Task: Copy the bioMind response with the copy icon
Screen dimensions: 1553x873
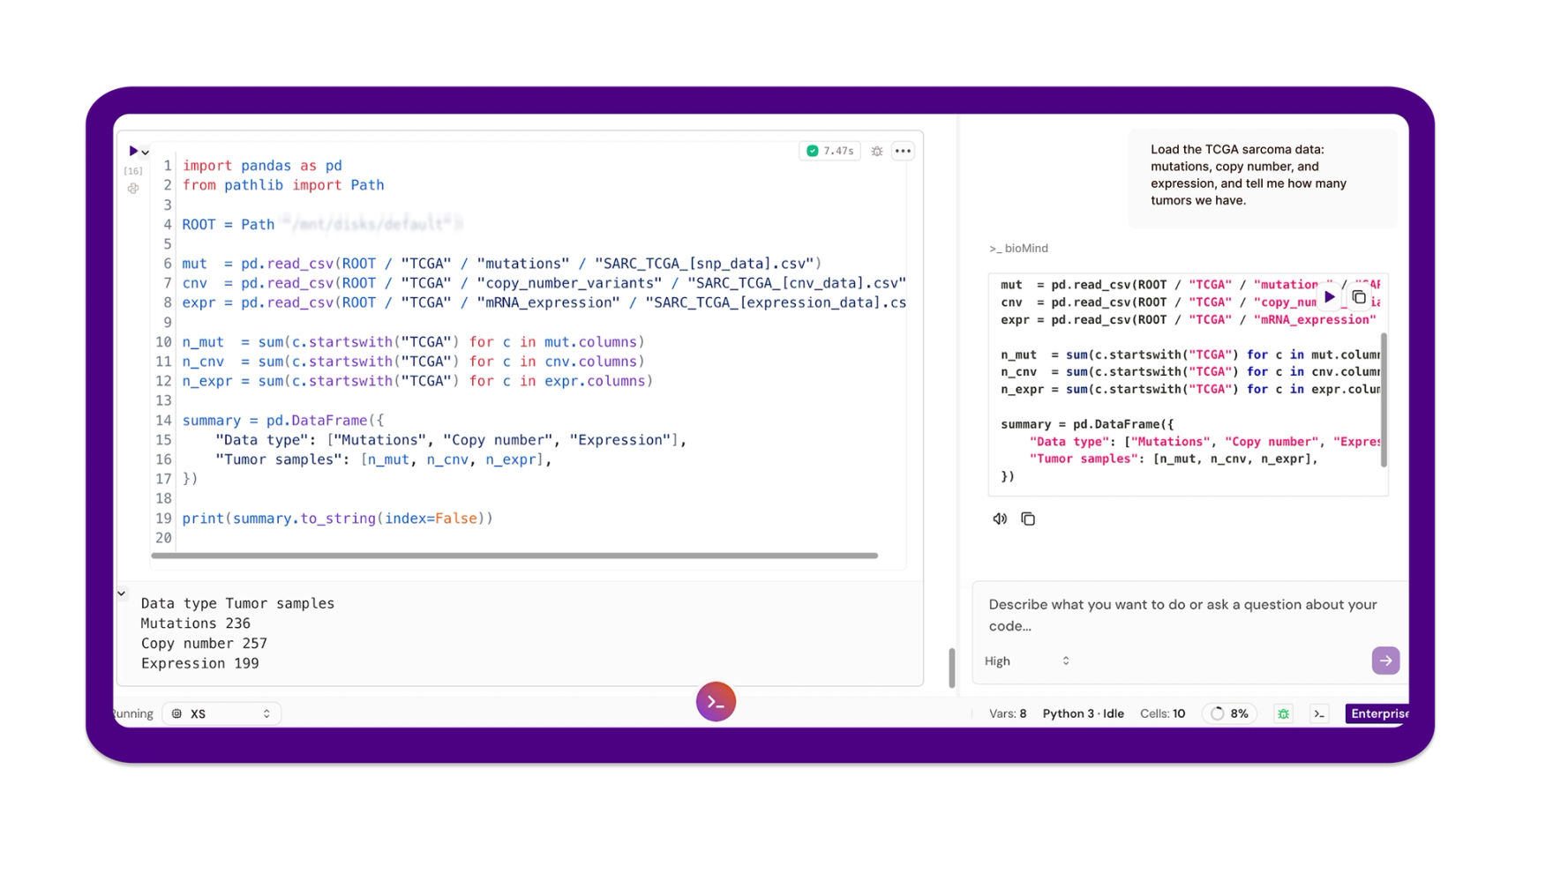Action: point(1028,519)
